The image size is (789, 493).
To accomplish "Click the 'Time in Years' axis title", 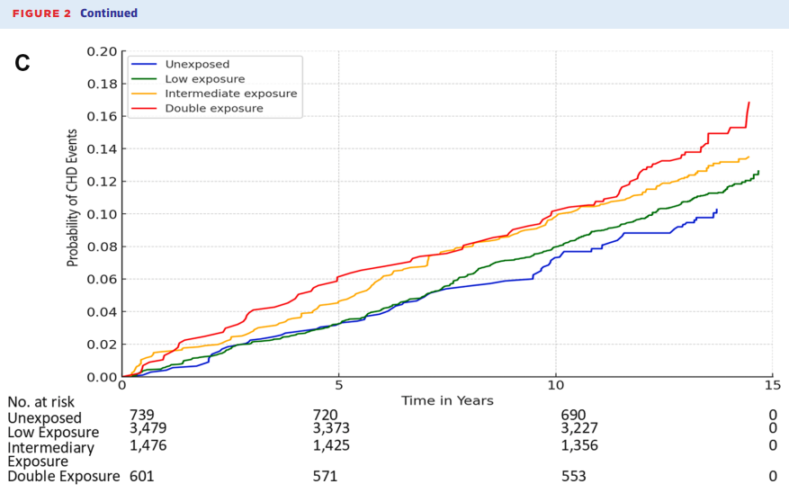I will pyautogui.click(x=447, y=400).
